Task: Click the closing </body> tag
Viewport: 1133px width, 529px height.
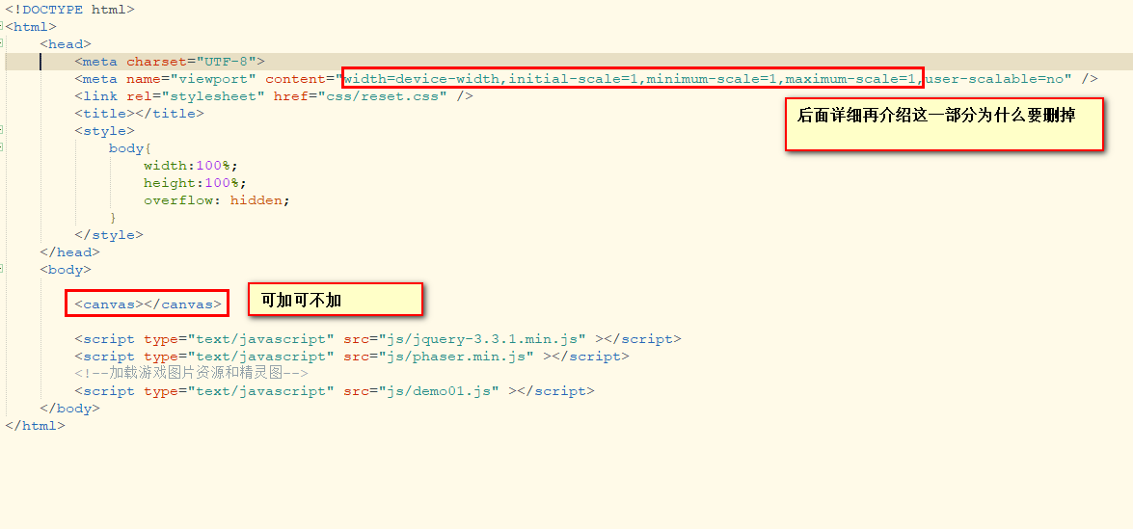Action: [69, 409]
